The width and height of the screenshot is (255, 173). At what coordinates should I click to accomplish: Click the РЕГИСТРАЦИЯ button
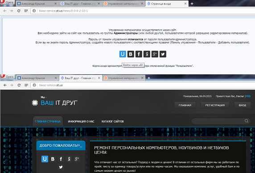pyautogui.click(x=215, y=105)
